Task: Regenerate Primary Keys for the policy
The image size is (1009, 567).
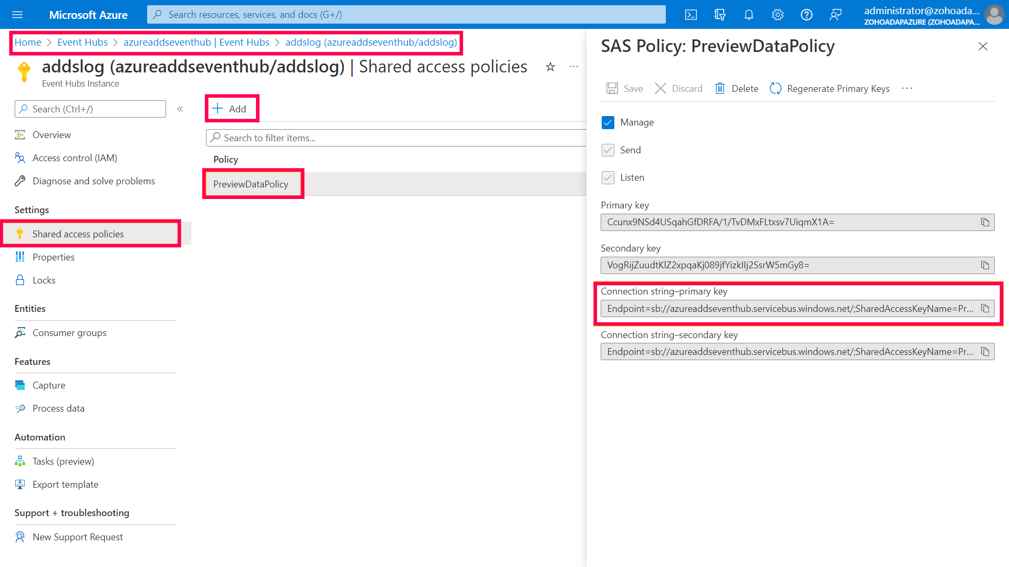Action: 829,88
